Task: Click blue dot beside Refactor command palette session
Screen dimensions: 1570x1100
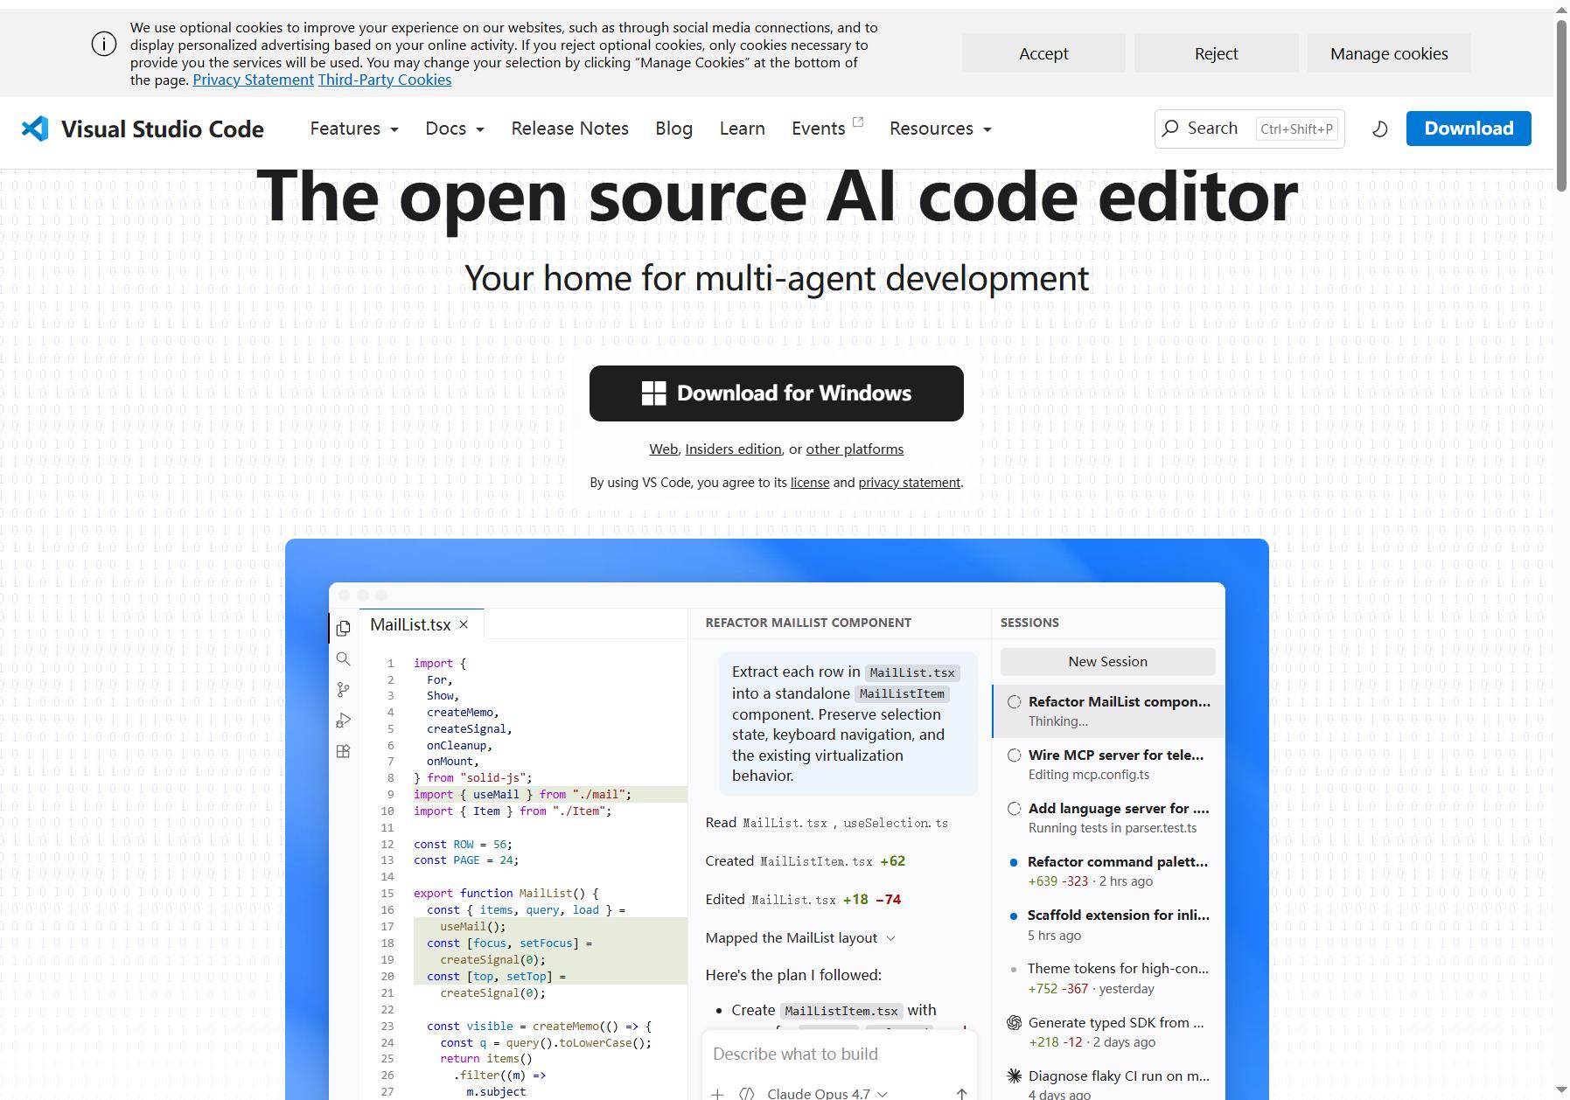Action: [1014, 862]
